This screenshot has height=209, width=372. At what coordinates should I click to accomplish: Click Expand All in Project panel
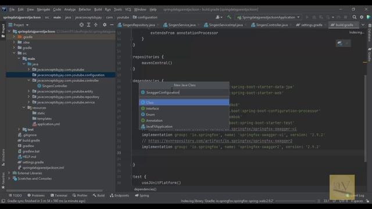coord(88,24)
